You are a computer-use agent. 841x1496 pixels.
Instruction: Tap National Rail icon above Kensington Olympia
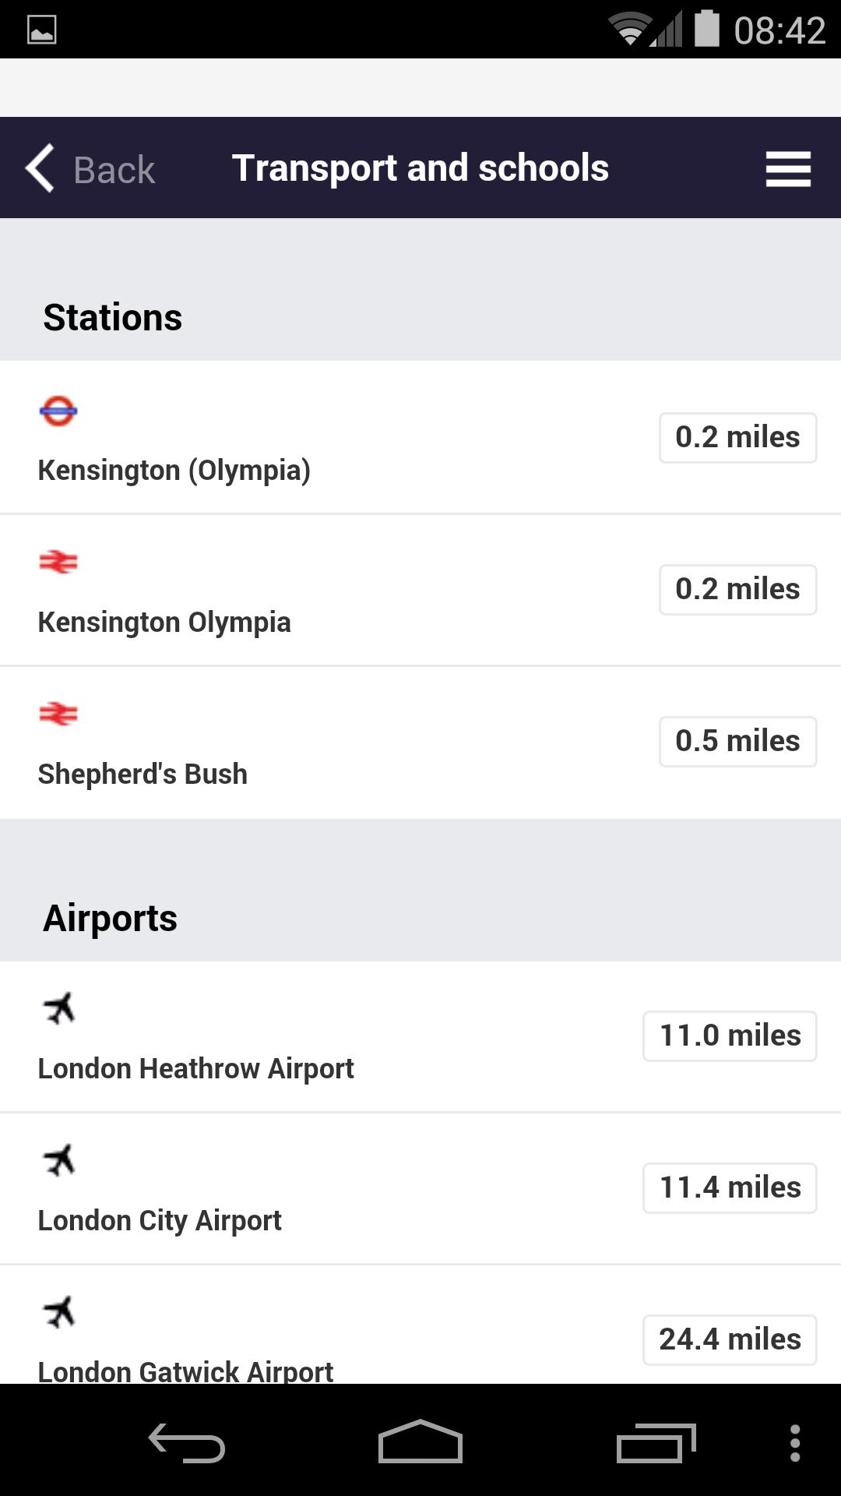pyautogui.click(x=58, y=562)
